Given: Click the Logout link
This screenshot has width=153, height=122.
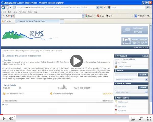Looking at the screenshot, I should pyautogui.click(x=145, y=56).
